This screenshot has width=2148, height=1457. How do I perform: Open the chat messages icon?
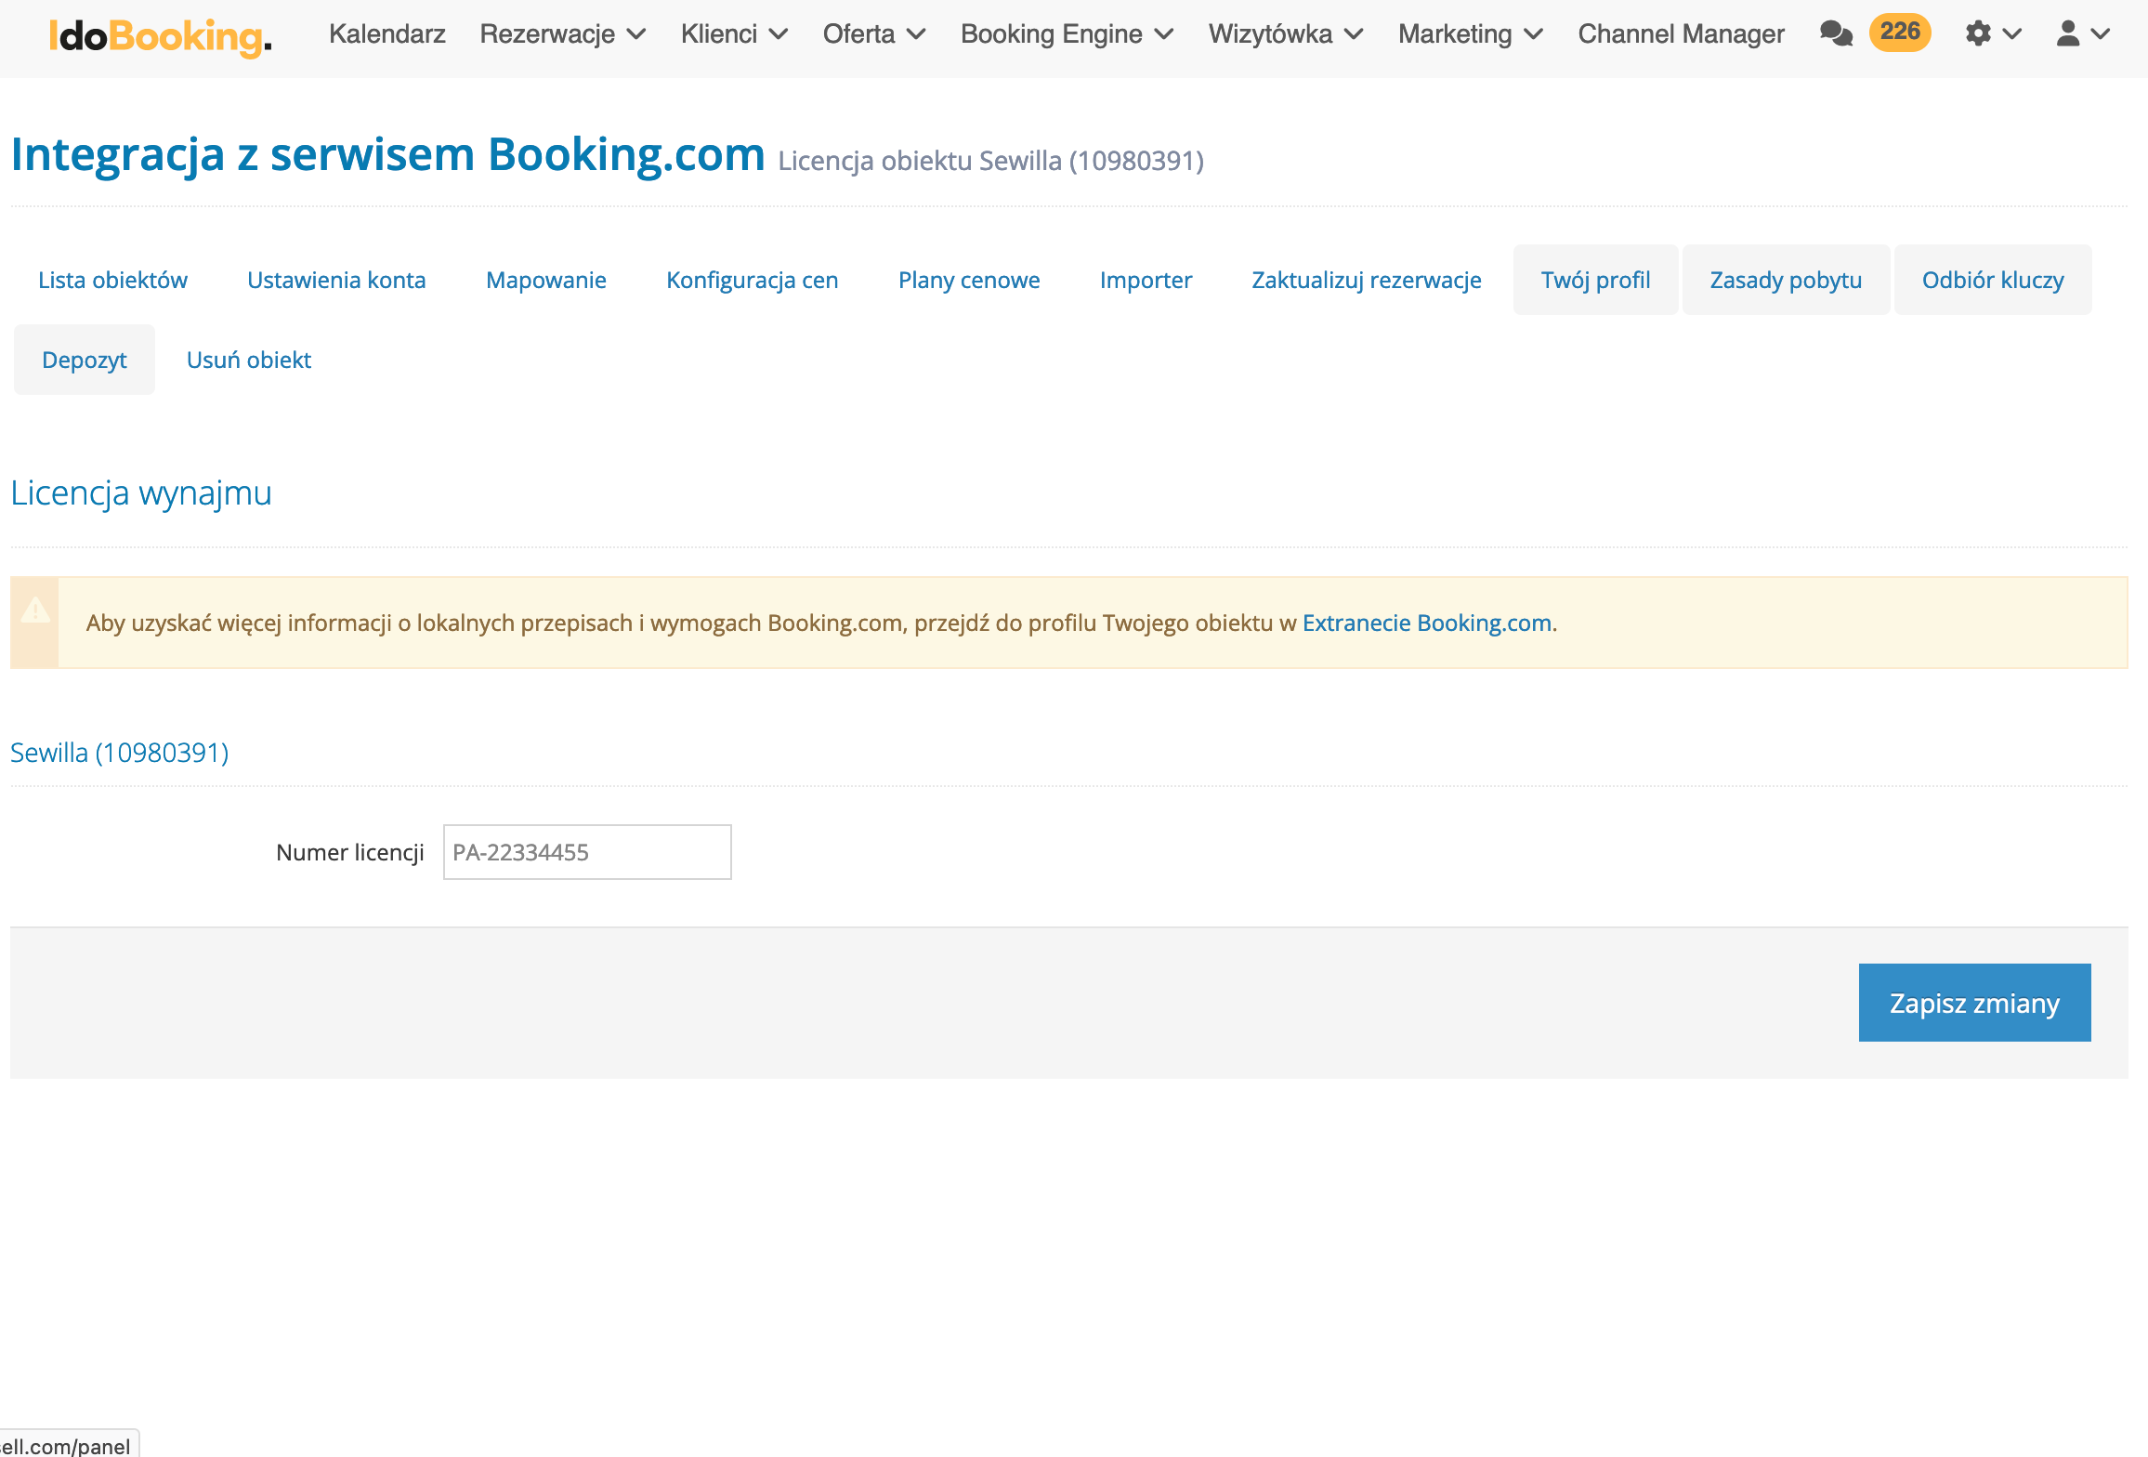[x=1835, y=34]
